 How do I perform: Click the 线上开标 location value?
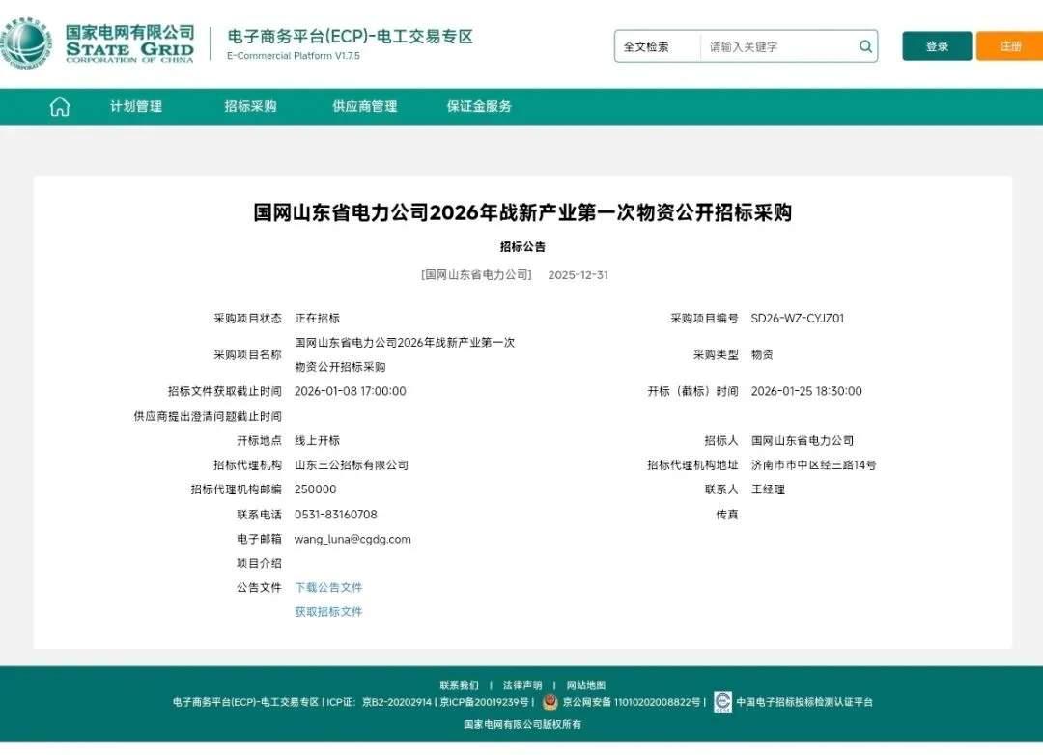point(318,440)
